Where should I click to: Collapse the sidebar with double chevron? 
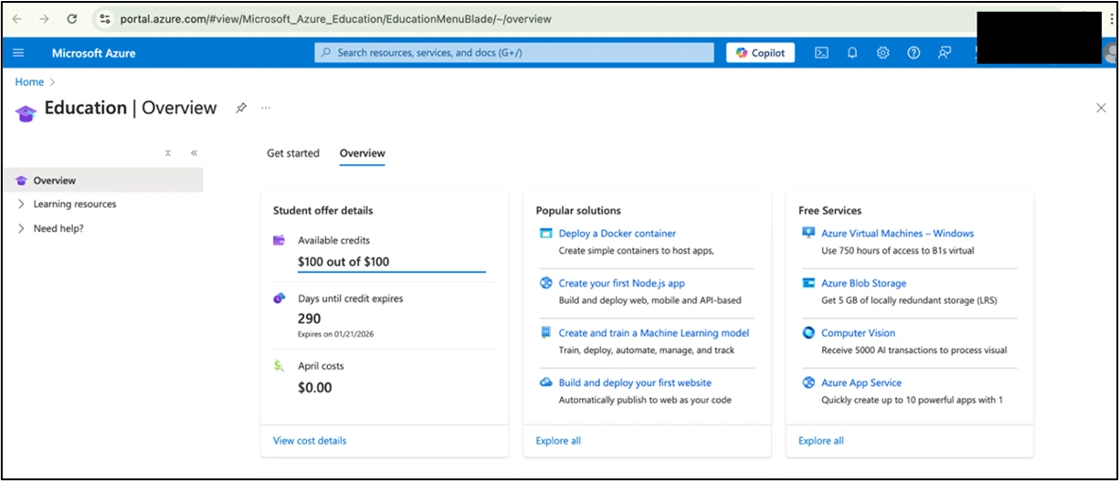pyautogui.click(x=194, y=153)
